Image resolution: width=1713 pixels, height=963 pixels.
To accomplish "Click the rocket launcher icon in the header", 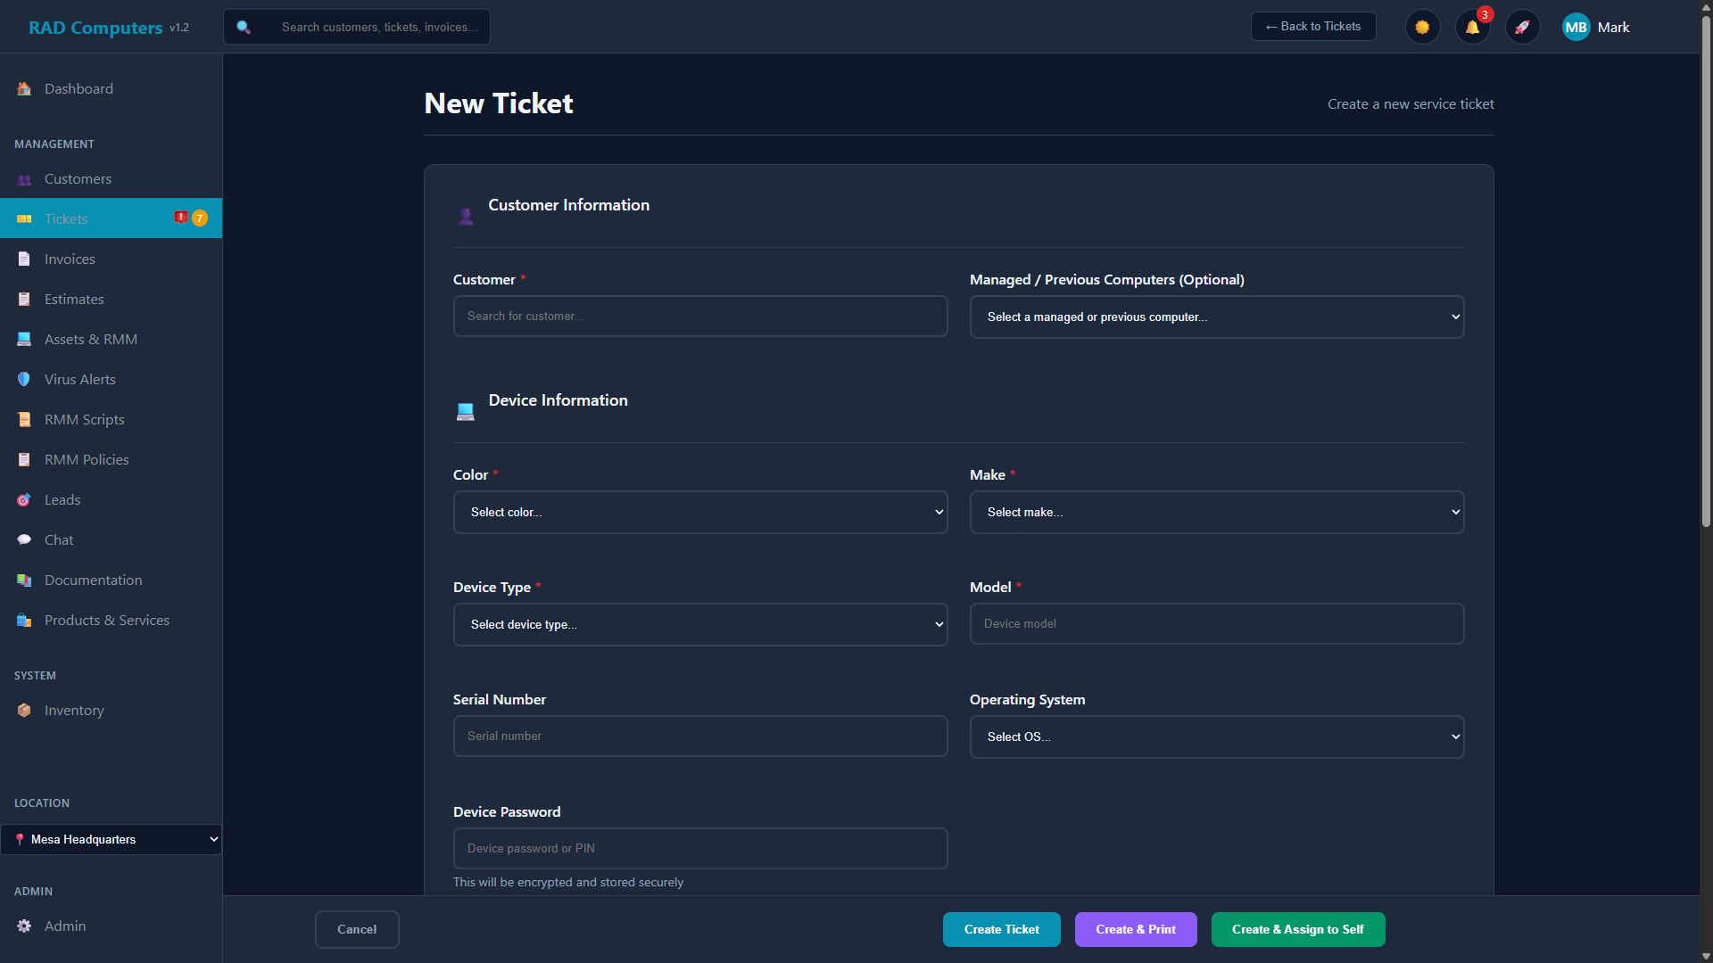I will tap(1523, 27).
